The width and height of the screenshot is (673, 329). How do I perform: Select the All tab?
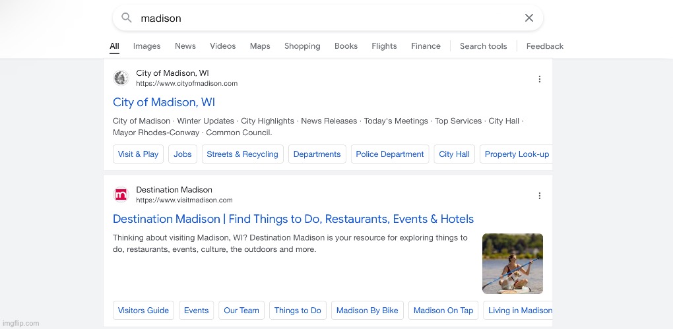coord(114,46)
